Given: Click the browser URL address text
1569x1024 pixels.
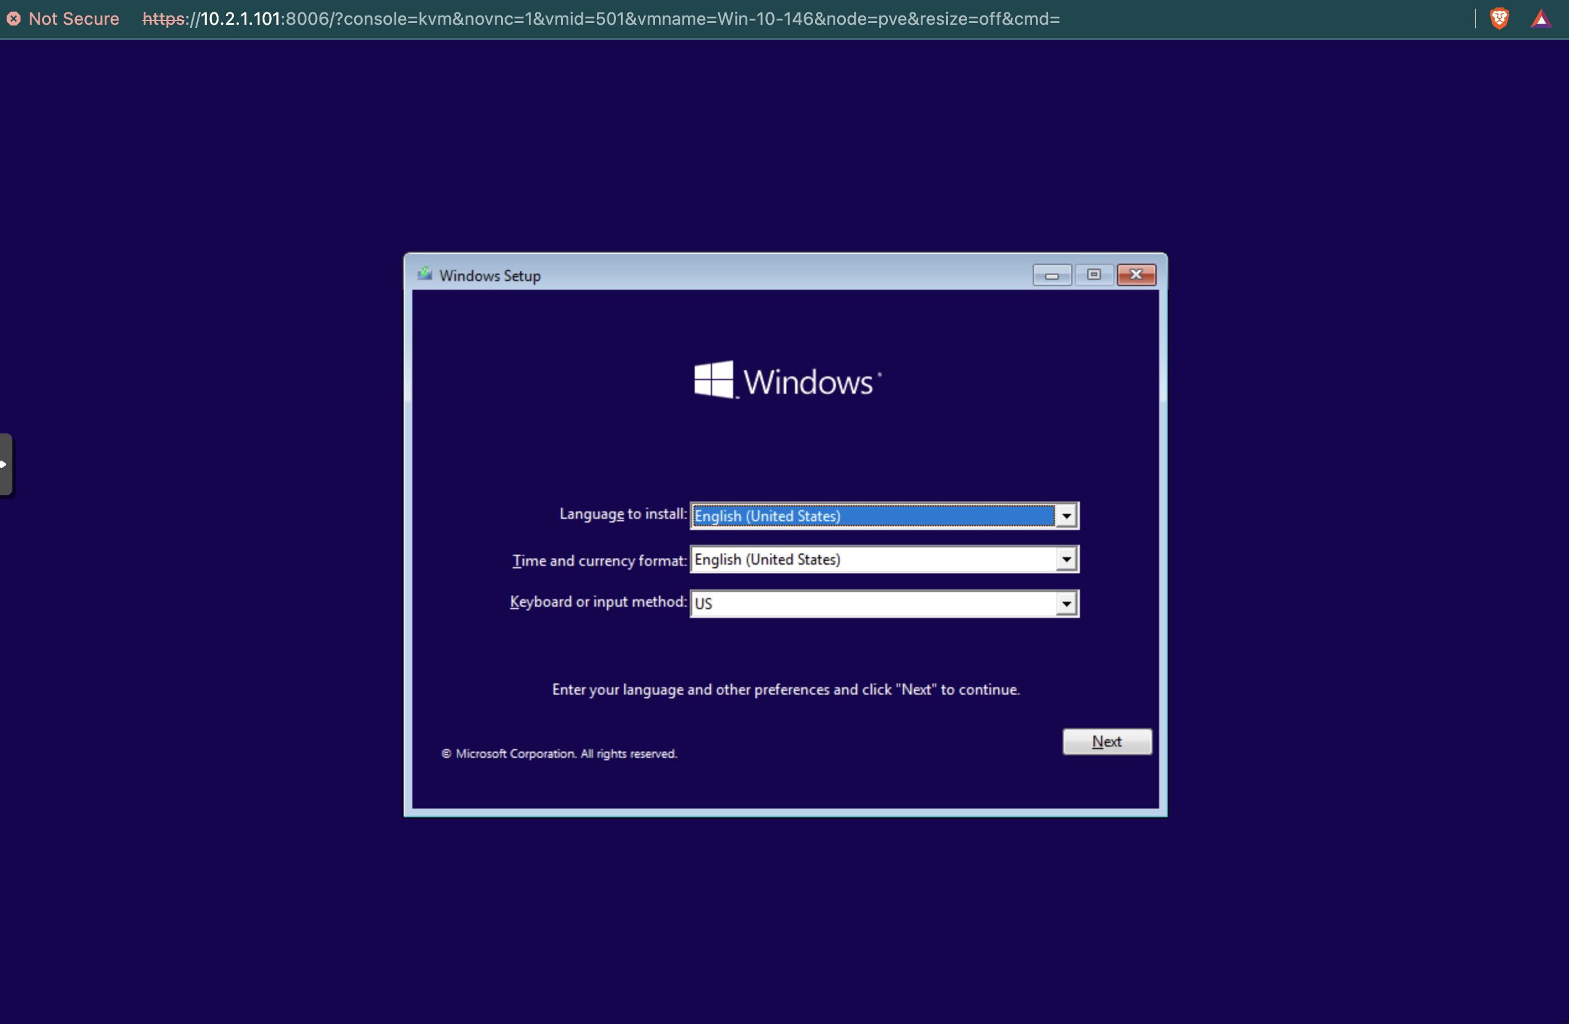Looking at the screenshot, I should [601, 19].
